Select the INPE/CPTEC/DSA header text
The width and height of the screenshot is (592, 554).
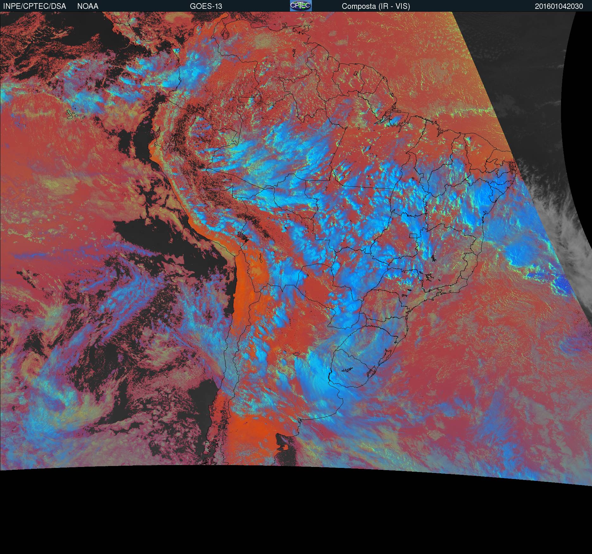click(x=35, y=6)
